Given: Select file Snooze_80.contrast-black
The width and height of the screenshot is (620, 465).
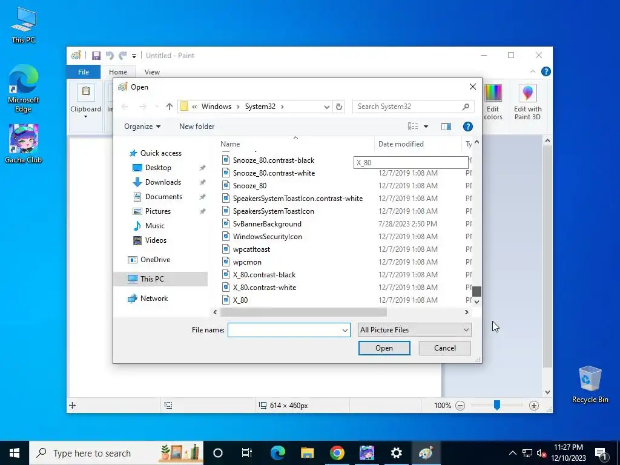Looking at the screenshot, I should tap(273, 160).
